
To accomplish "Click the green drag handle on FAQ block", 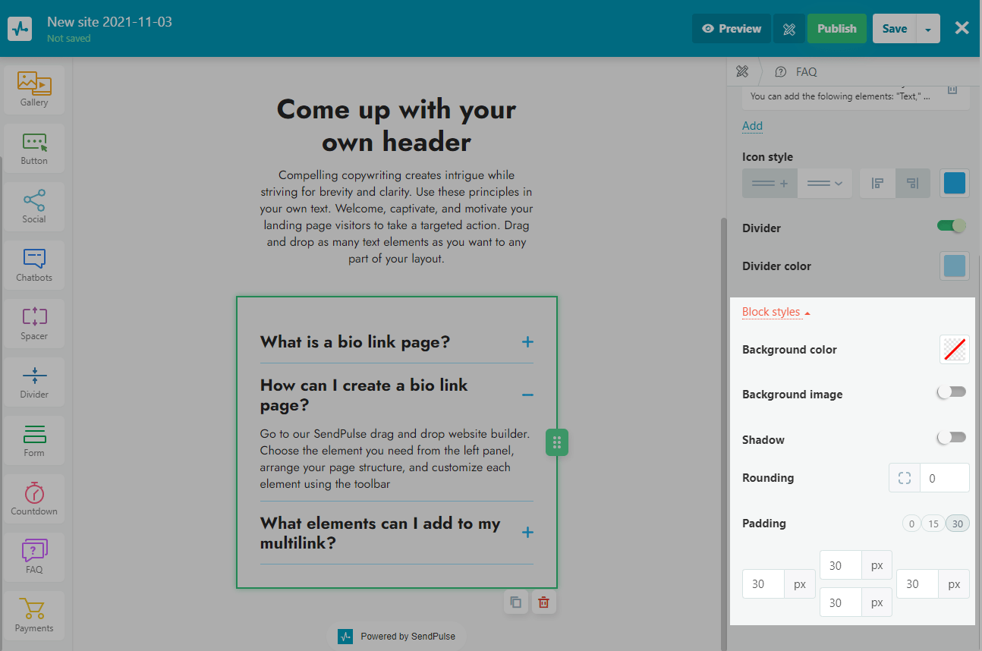I will (557, 442).
